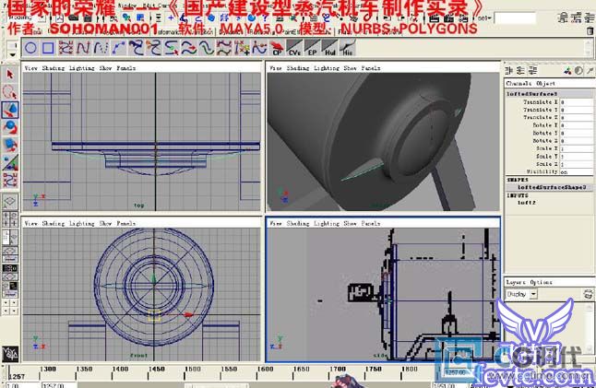Click the Translate X value field
Image resolution: width=596 pixels, height=388 pixels.
[x=576, y=102]
